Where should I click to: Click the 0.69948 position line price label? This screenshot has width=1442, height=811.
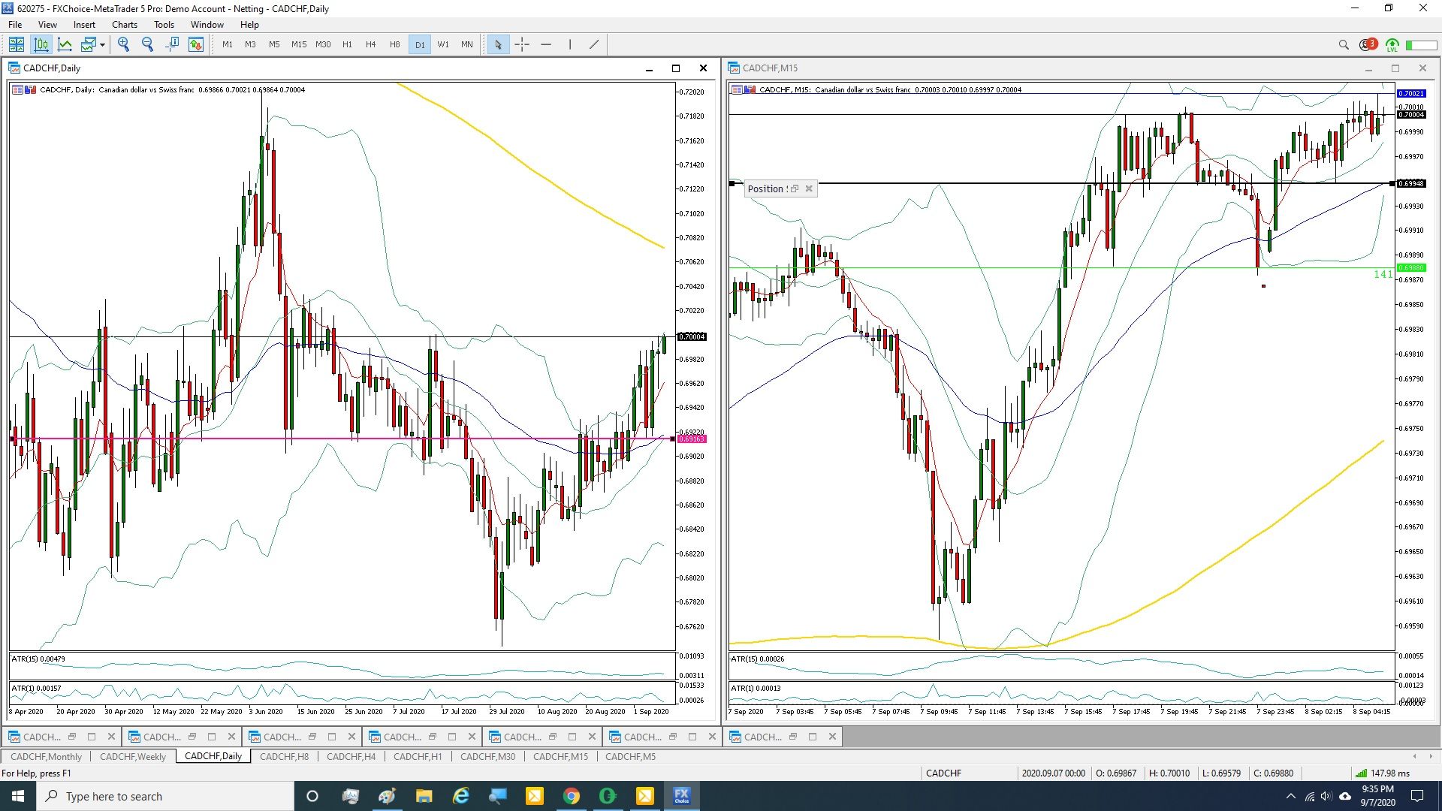(x=1411, y=183)
